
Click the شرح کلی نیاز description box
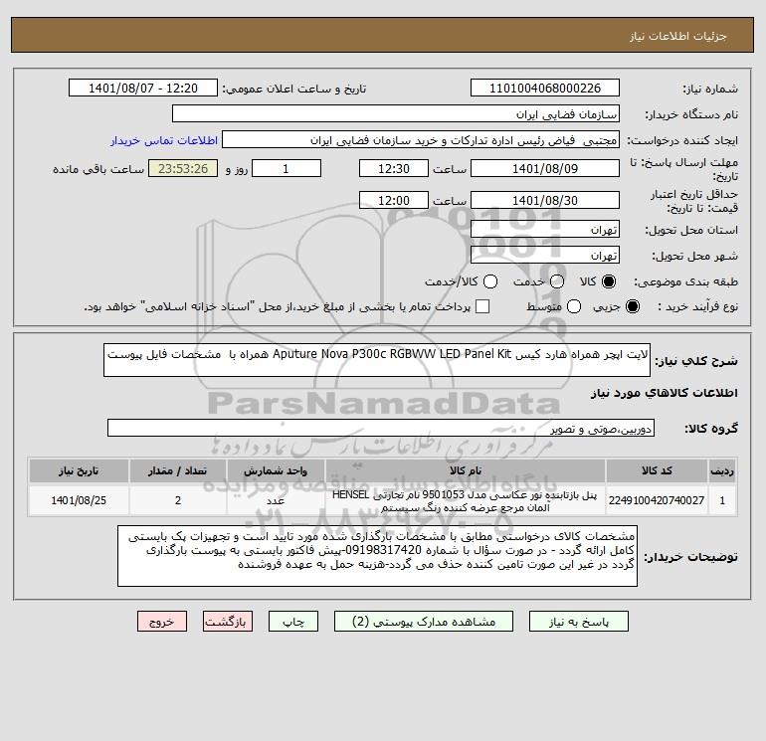377,360
